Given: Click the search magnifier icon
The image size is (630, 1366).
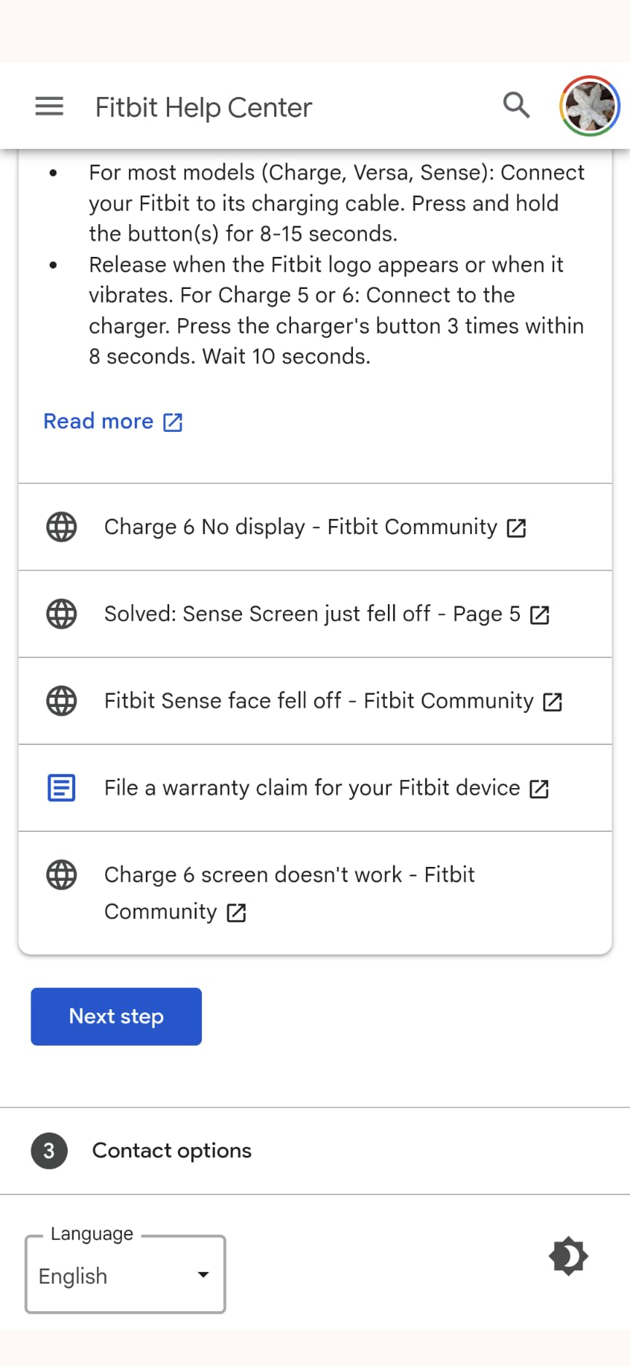Looking at the screenshot, I should (516, 105).
